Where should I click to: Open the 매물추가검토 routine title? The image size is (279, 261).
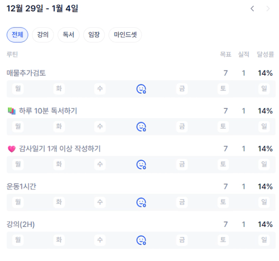point(26,73)
